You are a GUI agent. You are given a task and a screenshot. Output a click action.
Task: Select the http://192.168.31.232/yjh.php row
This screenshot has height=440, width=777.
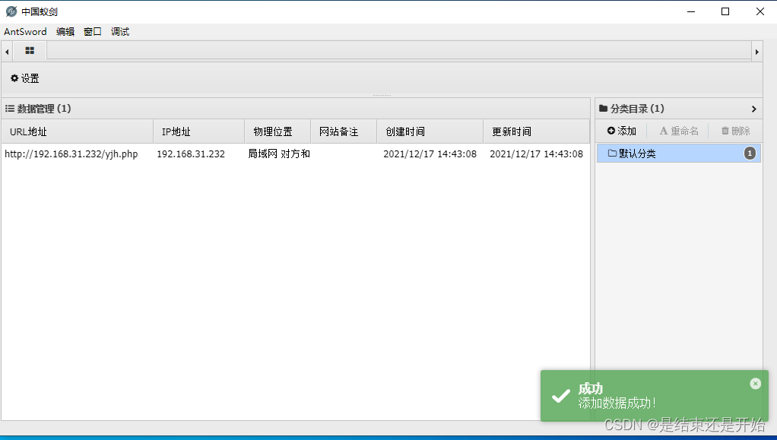click(295, 154)
